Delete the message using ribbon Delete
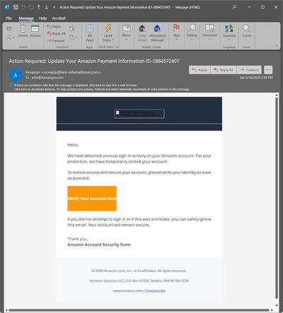This screenshot has height=313, width=283. 23,31
